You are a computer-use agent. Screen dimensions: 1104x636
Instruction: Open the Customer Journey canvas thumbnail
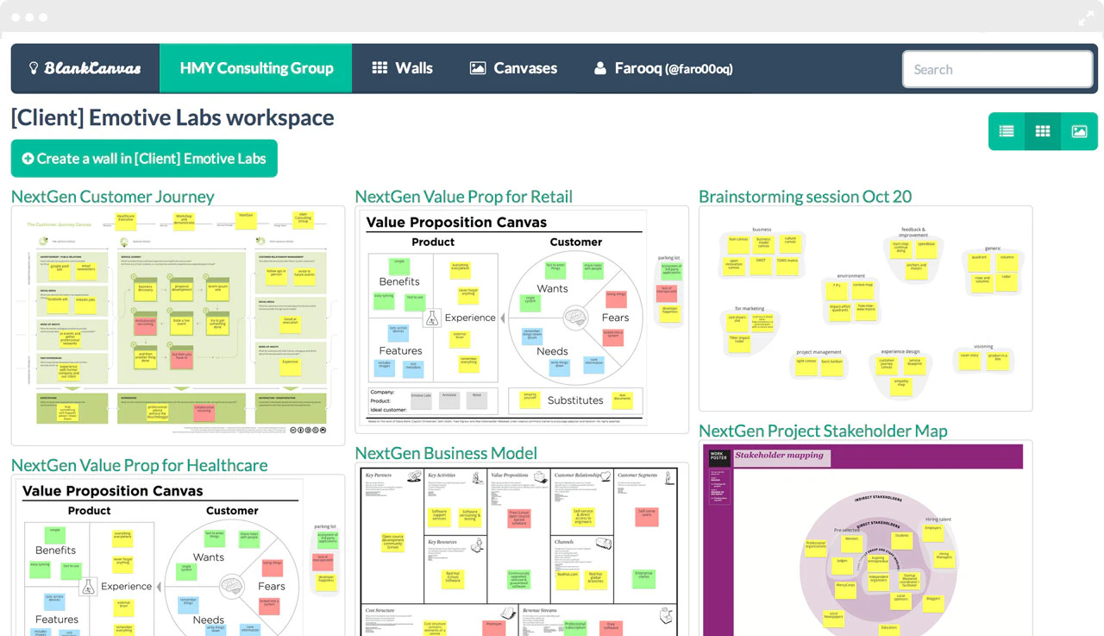tap(178, 325)
